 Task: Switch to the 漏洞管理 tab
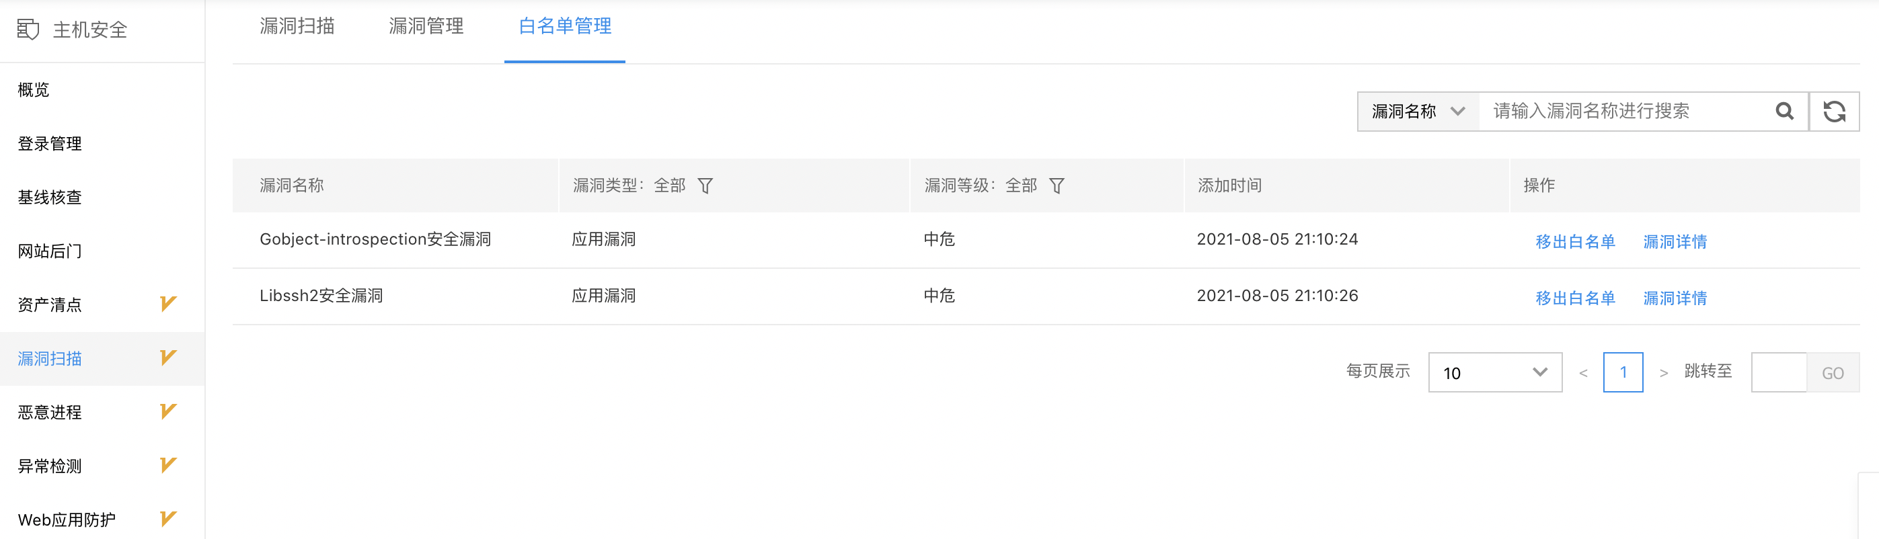(426, 26)
